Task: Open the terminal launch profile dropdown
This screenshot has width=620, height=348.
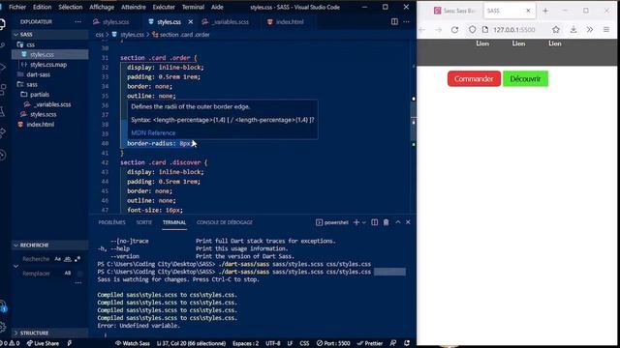Action: point(364,222)
